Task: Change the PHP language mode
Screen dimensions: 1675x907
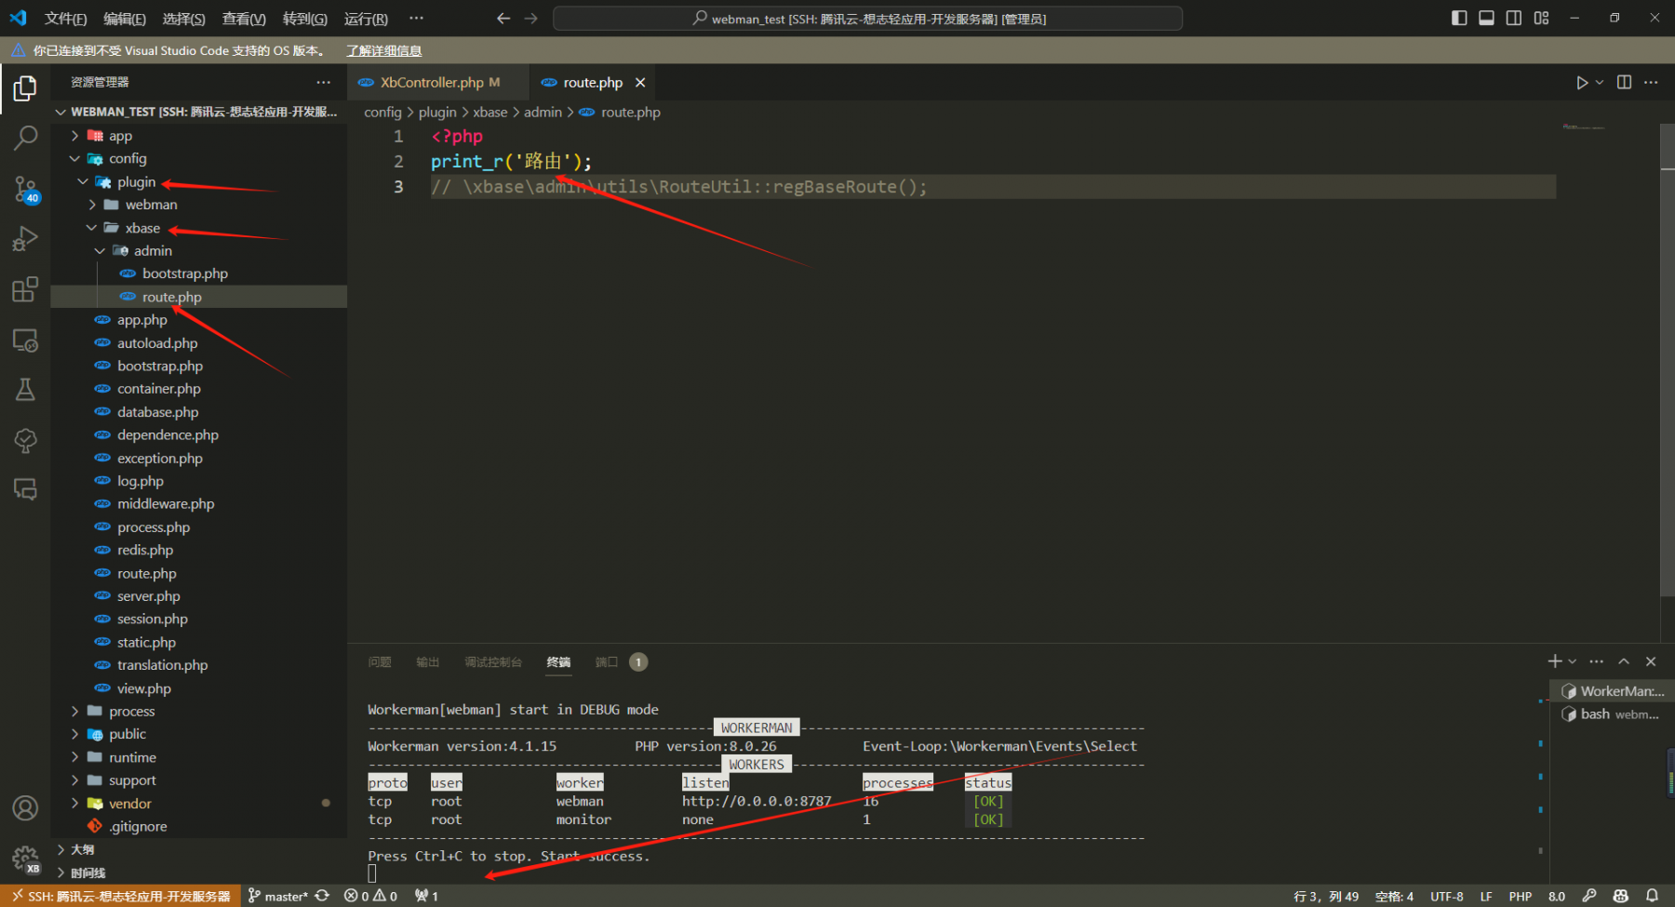Action: 1521,896
